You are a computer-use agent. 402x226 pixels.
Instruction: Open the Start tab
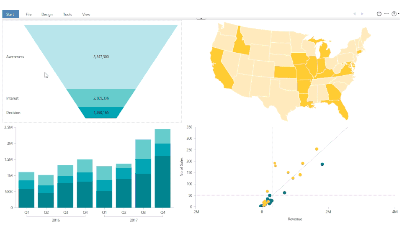[10, 14]
